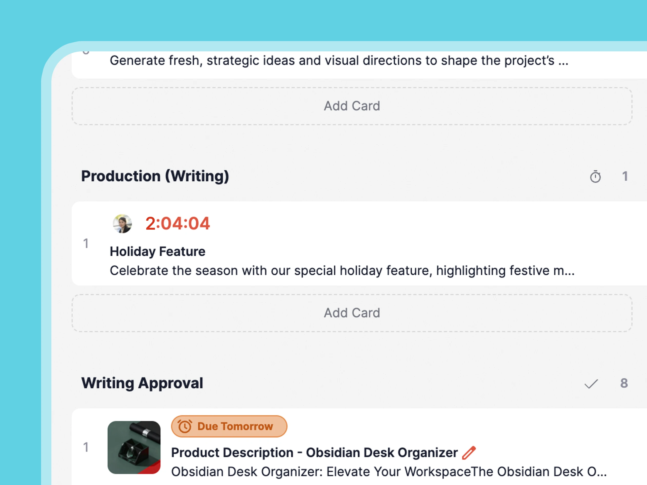
Task: Edit the Product Description title via pencil icon
Action: point(469,452)
